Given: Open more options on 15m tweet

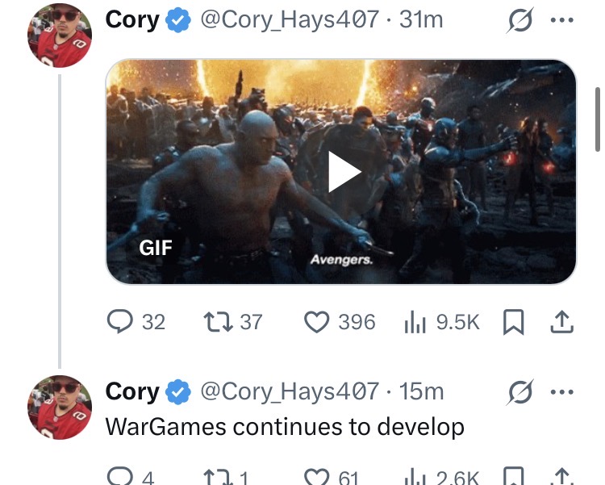Looking at the screenshot, I should click(561, 392).
